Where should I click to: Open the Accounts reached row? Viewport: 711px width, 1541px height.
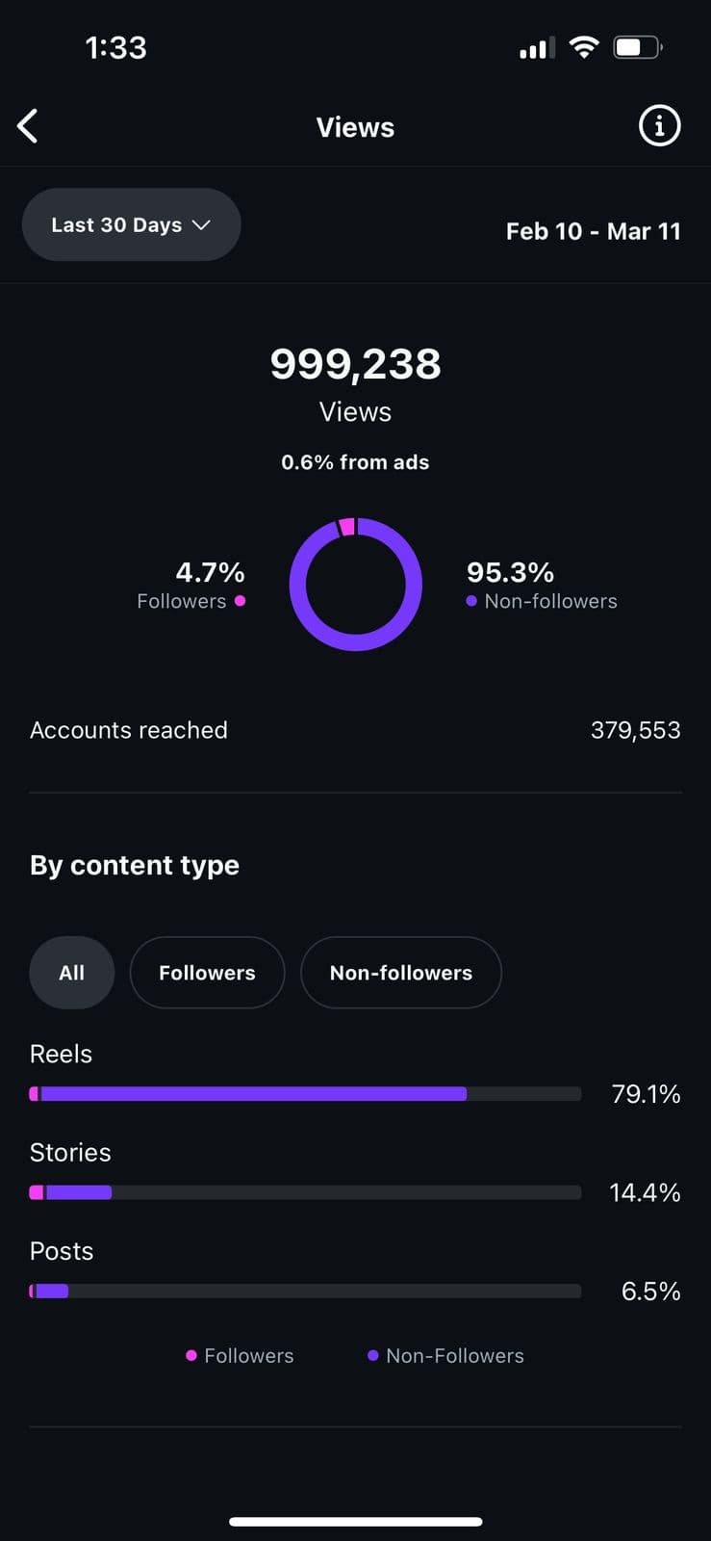[x=355, y=730]
